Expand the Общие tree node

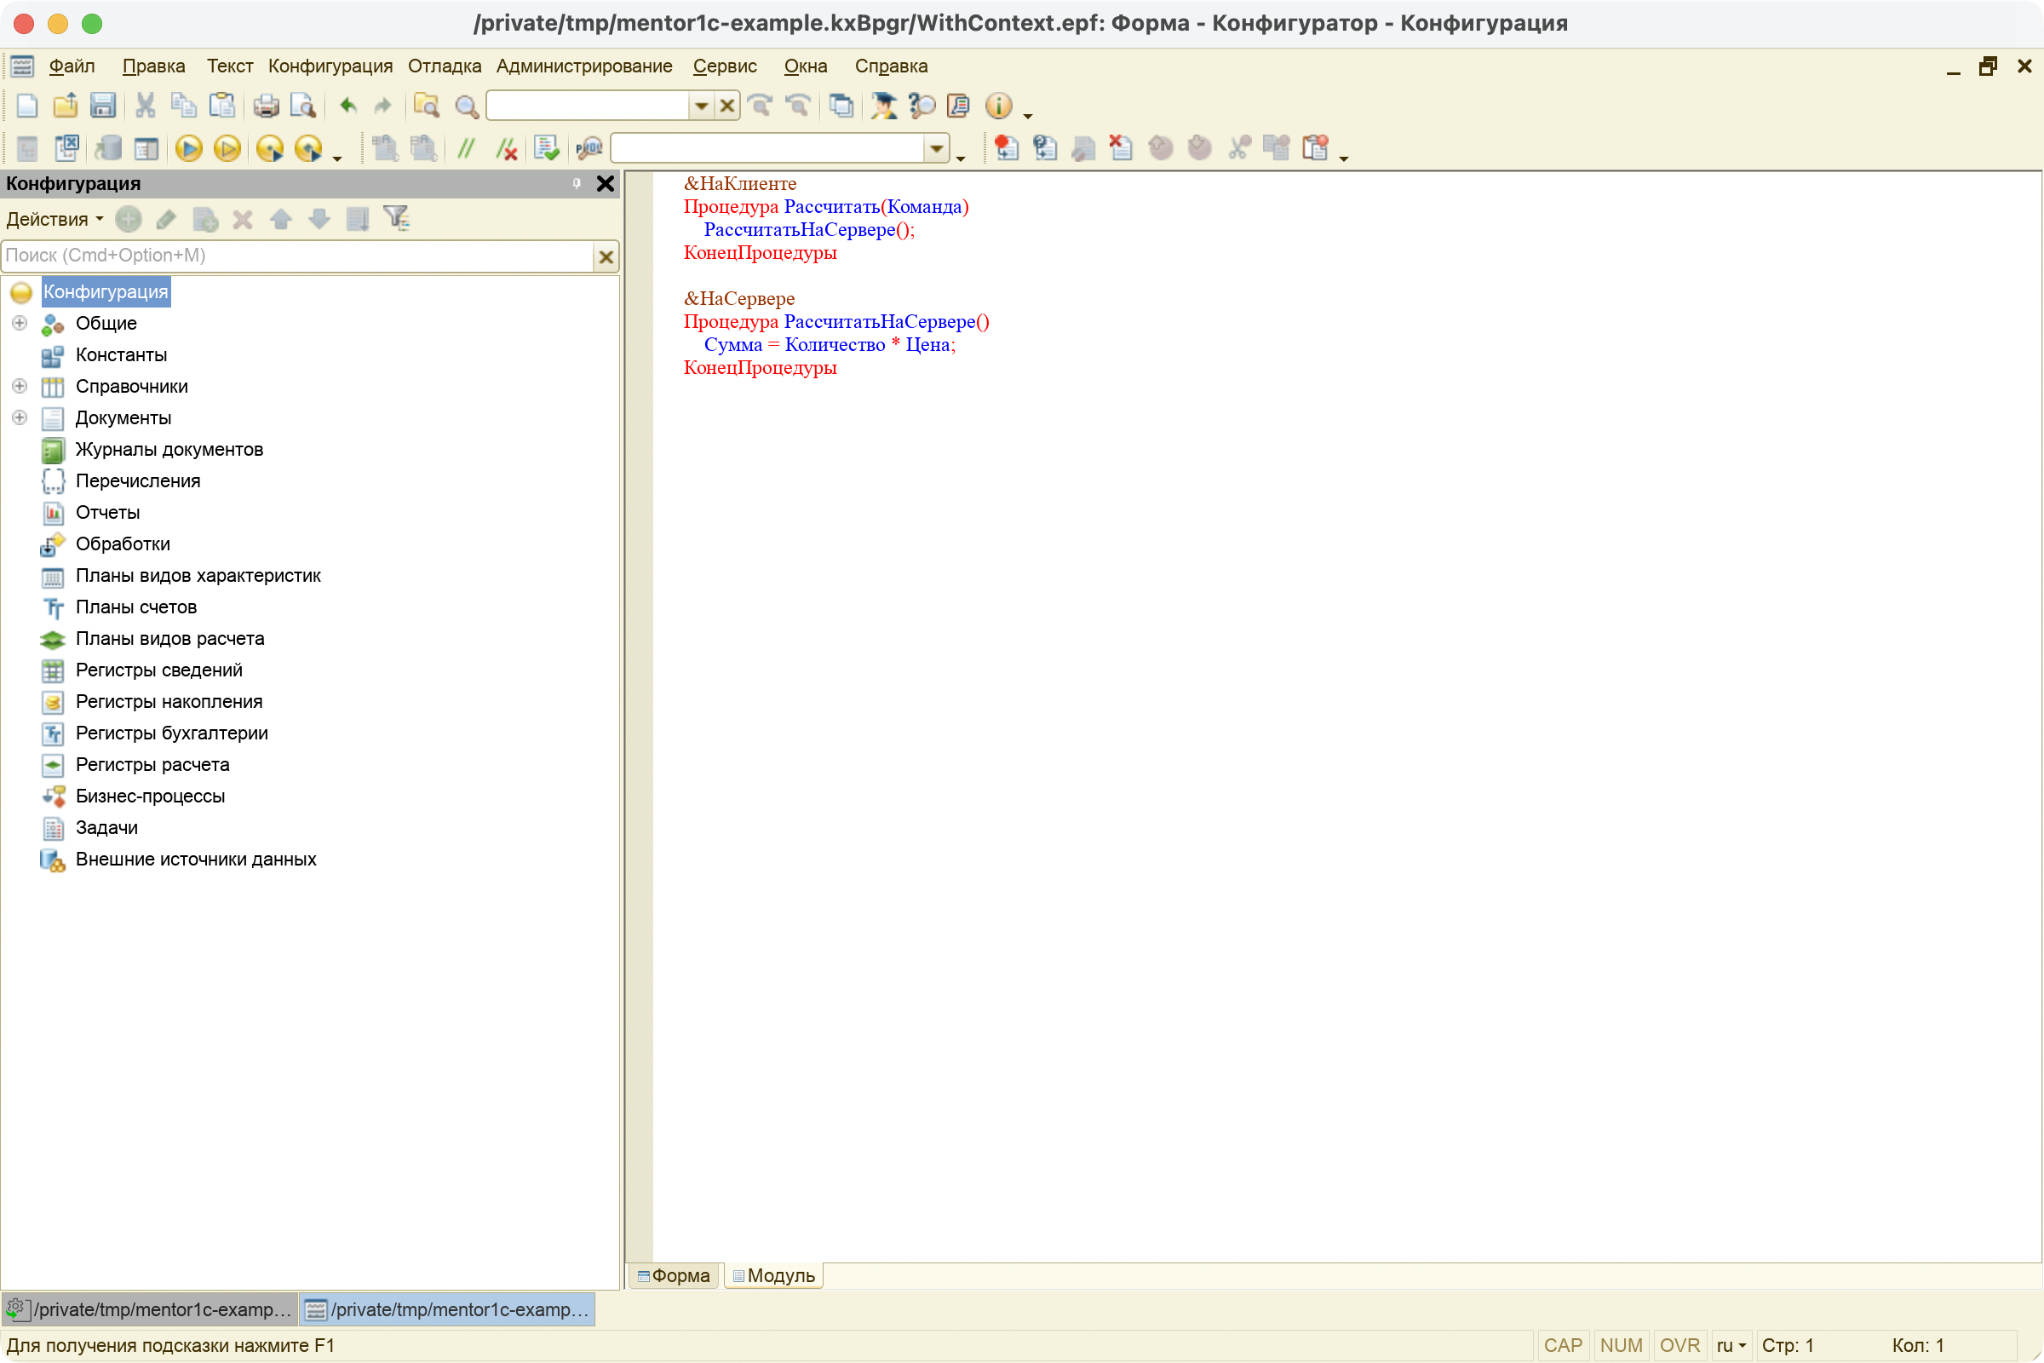tap(19, 323)
